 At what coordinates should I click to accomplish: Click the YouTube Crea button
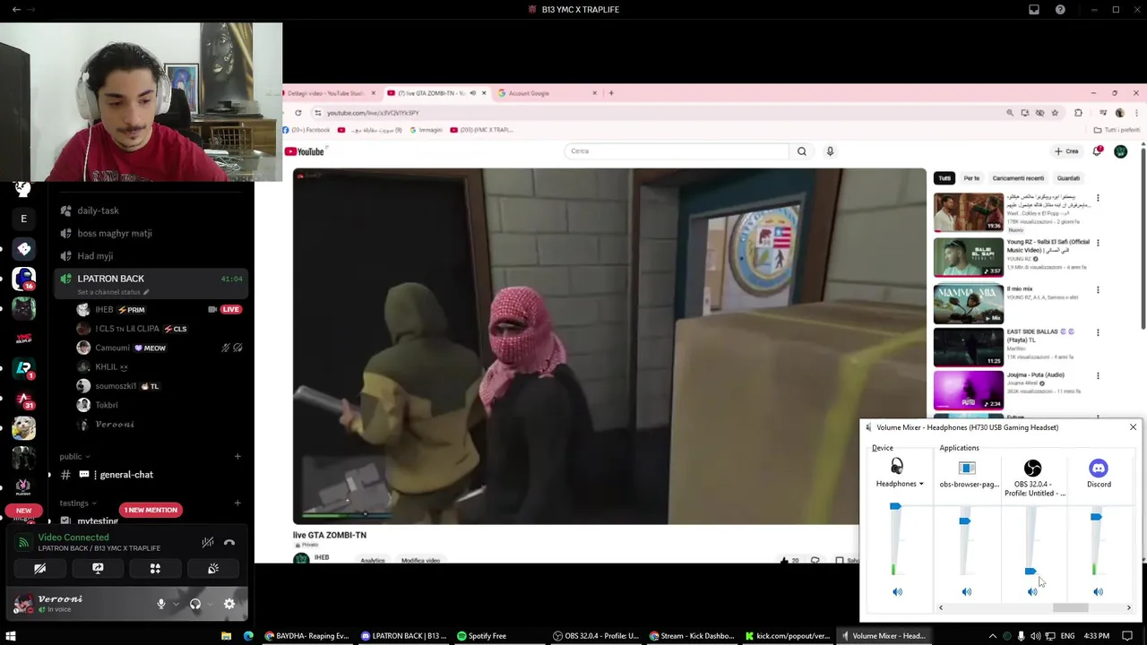point(1066,151)
